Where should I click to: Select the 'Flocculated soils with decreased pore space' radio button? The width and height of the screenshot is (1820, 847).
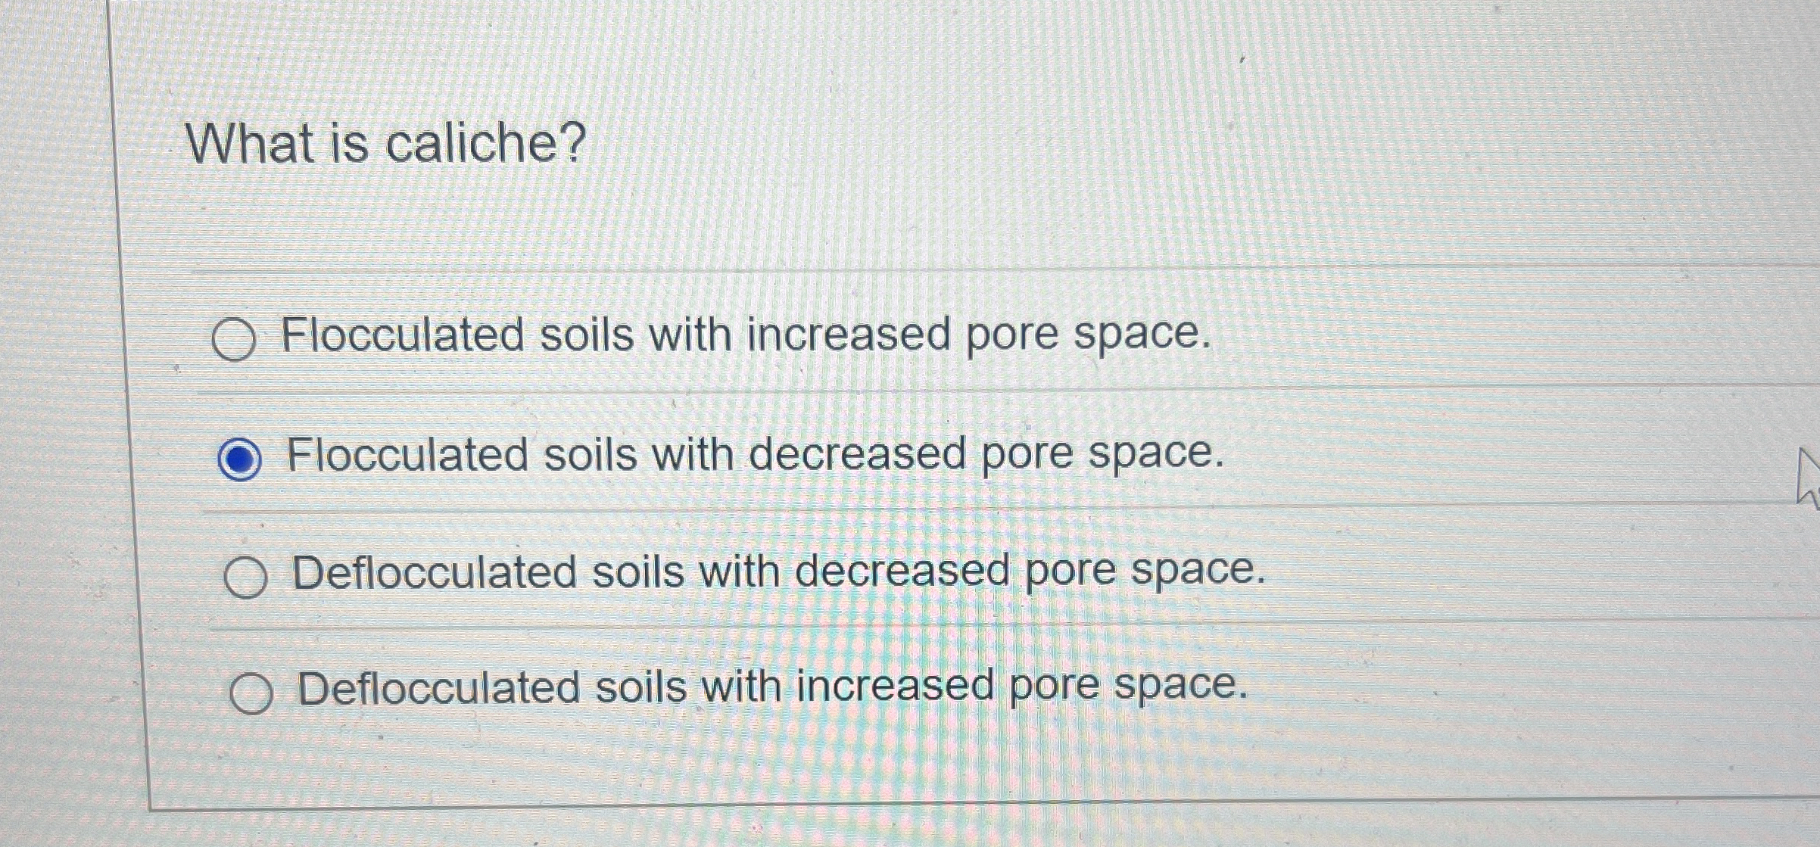coord(241,457)
